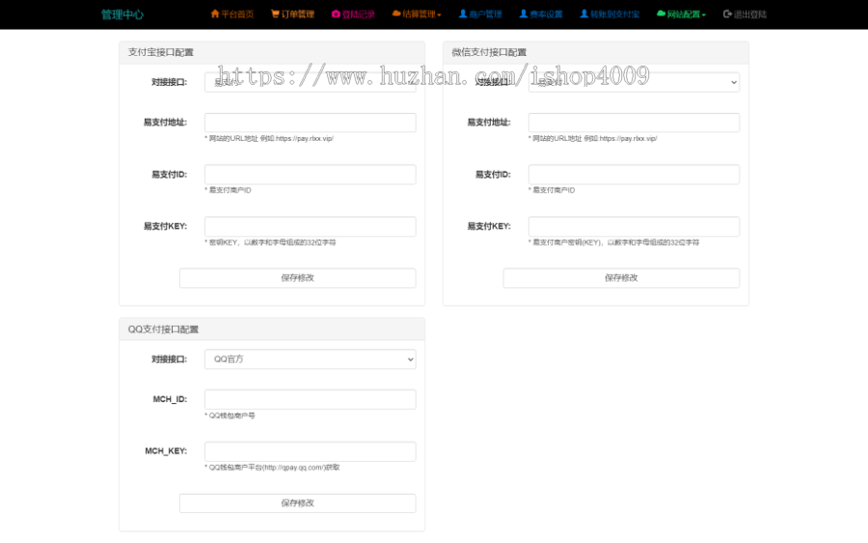Viewport: 868px width, 543px height.
Task: Click the MCH_KEY input field
Action: 310,451
